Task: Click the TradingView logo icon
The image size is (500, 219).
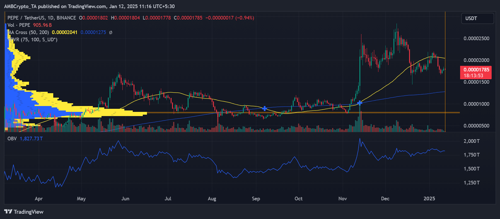Action: pyautogui.click(x=8, y=212)
